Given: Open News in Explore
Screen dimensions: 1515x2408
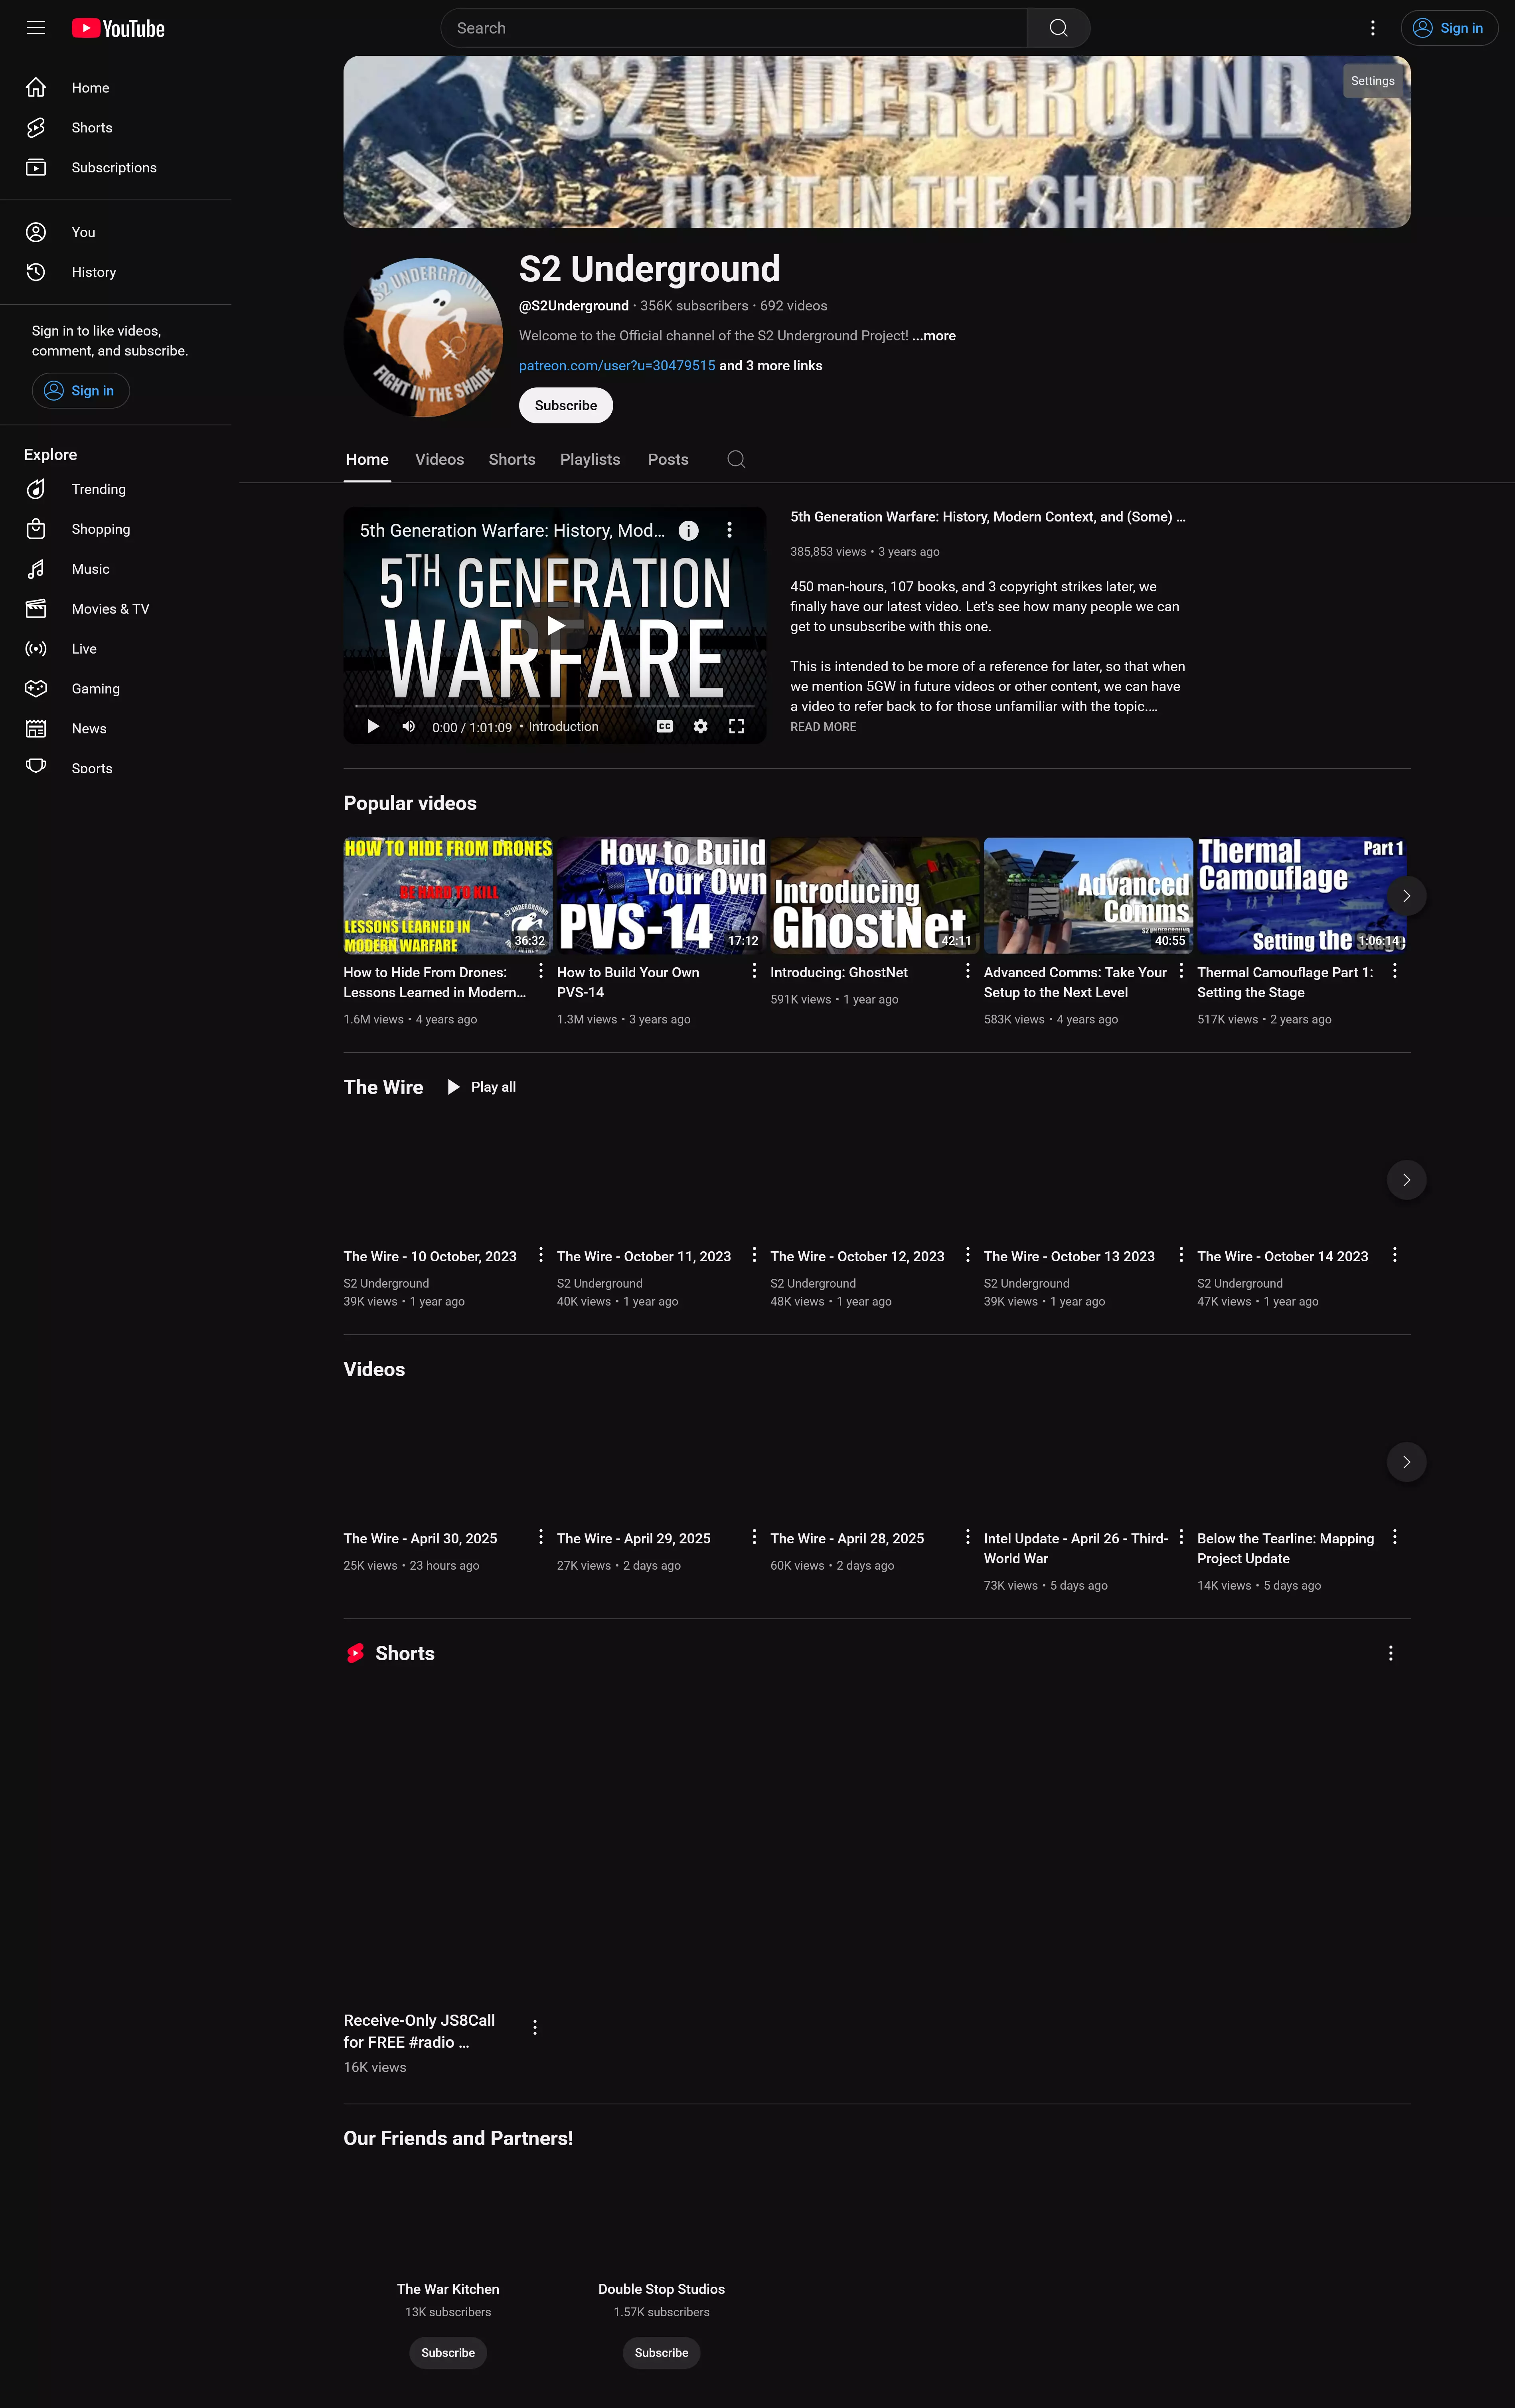Looking at the screenshot, I should [116, 729].
